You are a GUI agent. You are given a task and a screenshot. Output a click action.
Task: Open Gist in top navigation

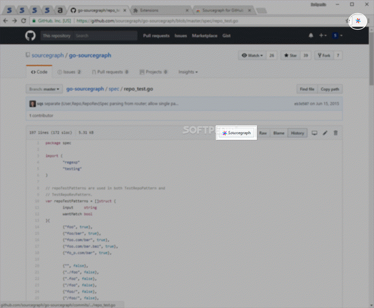pyautogui.click(x=226, y=36)
